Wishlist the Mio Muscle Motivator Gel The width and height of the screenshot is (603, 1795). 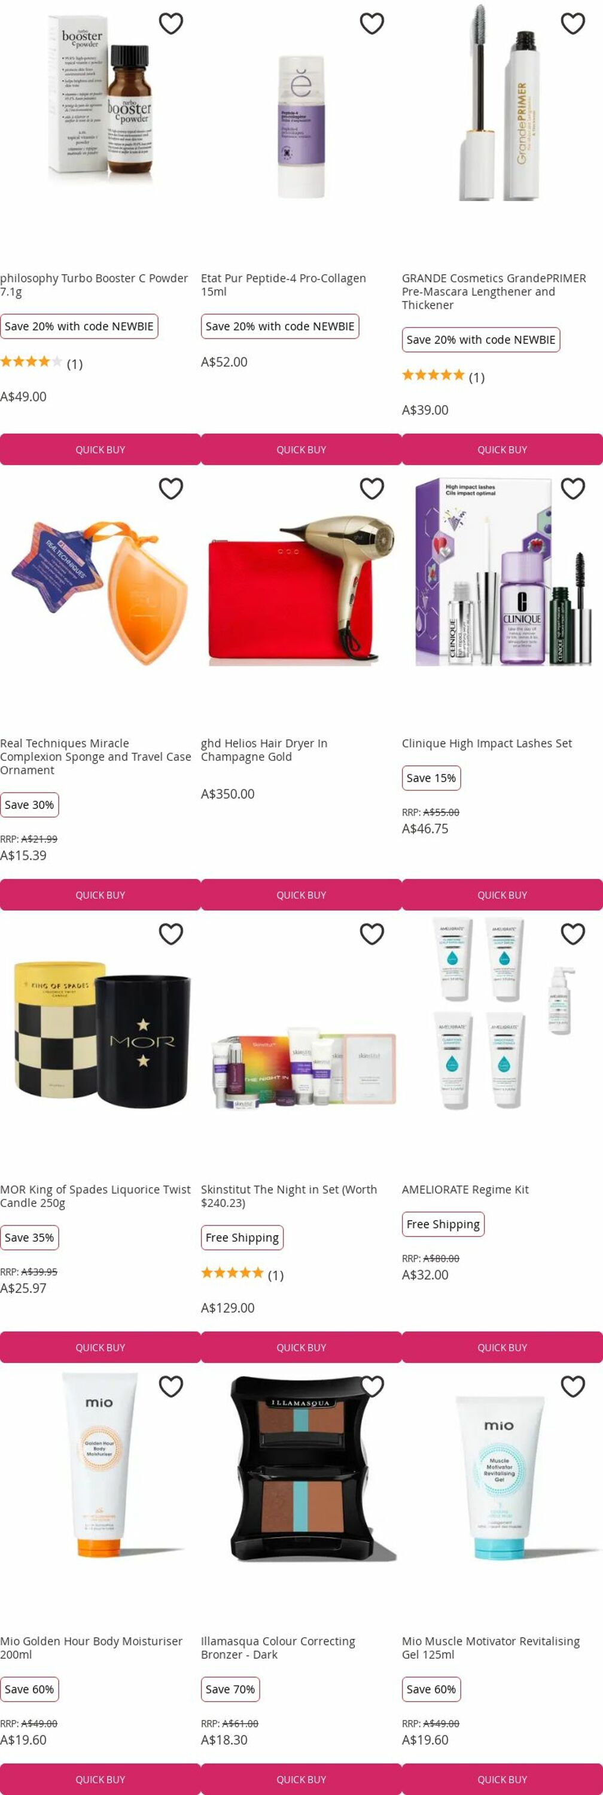click(x=572, y=1386)
